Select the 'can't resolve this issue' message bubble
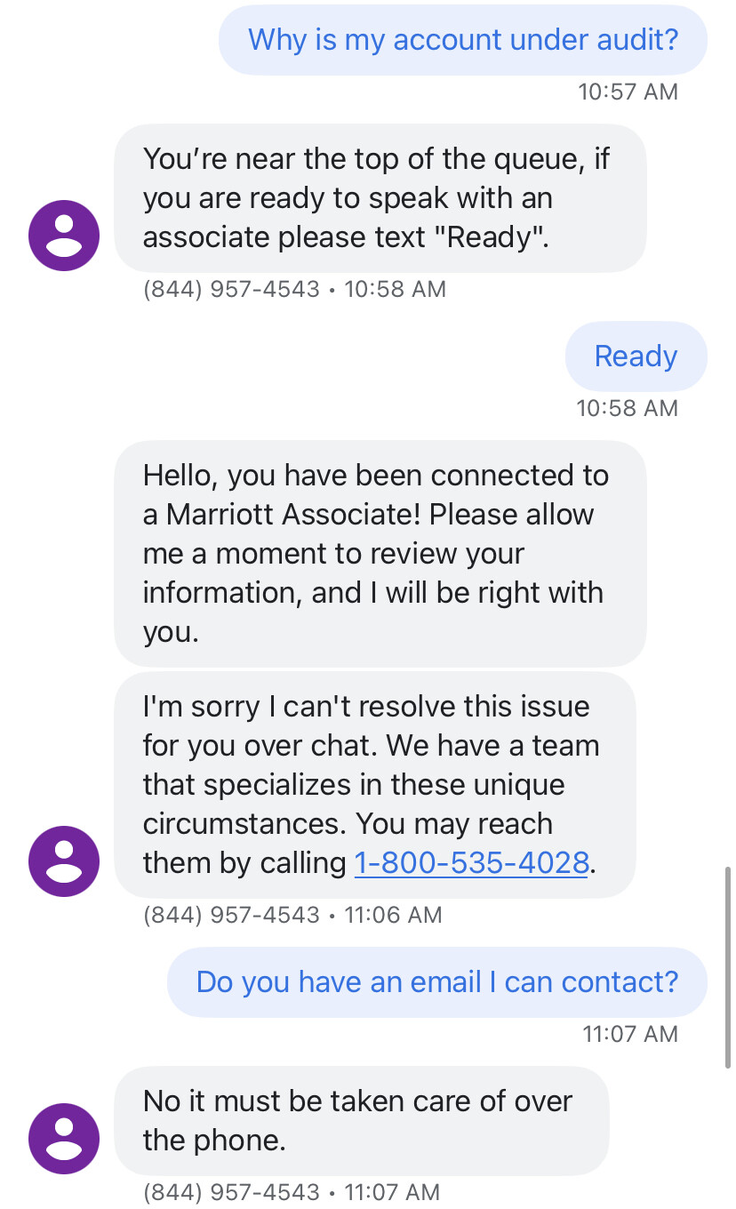Viewport: 736px width, 1209px height. (375, 785)
